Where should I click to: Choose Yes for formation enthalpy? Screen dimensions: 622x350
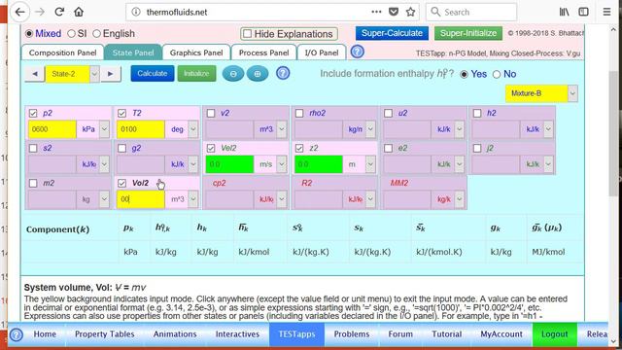[464, 74]
